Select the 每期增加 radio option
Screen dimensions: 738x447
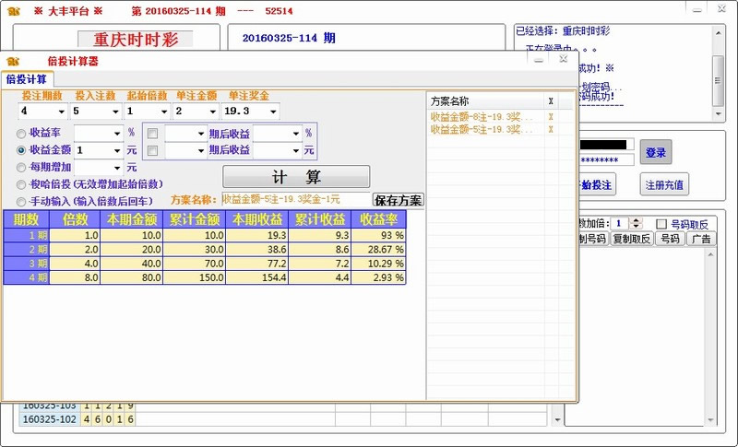pos(20,168)
